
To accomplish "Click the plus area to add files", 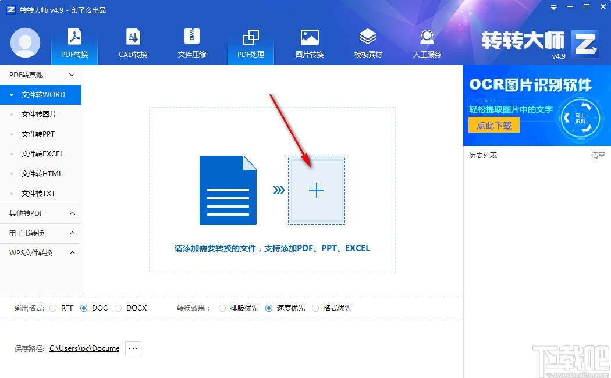I will click(x=317, y=190).
